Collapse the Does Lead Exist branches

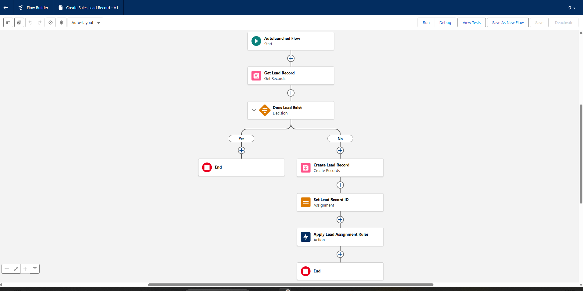254,110
